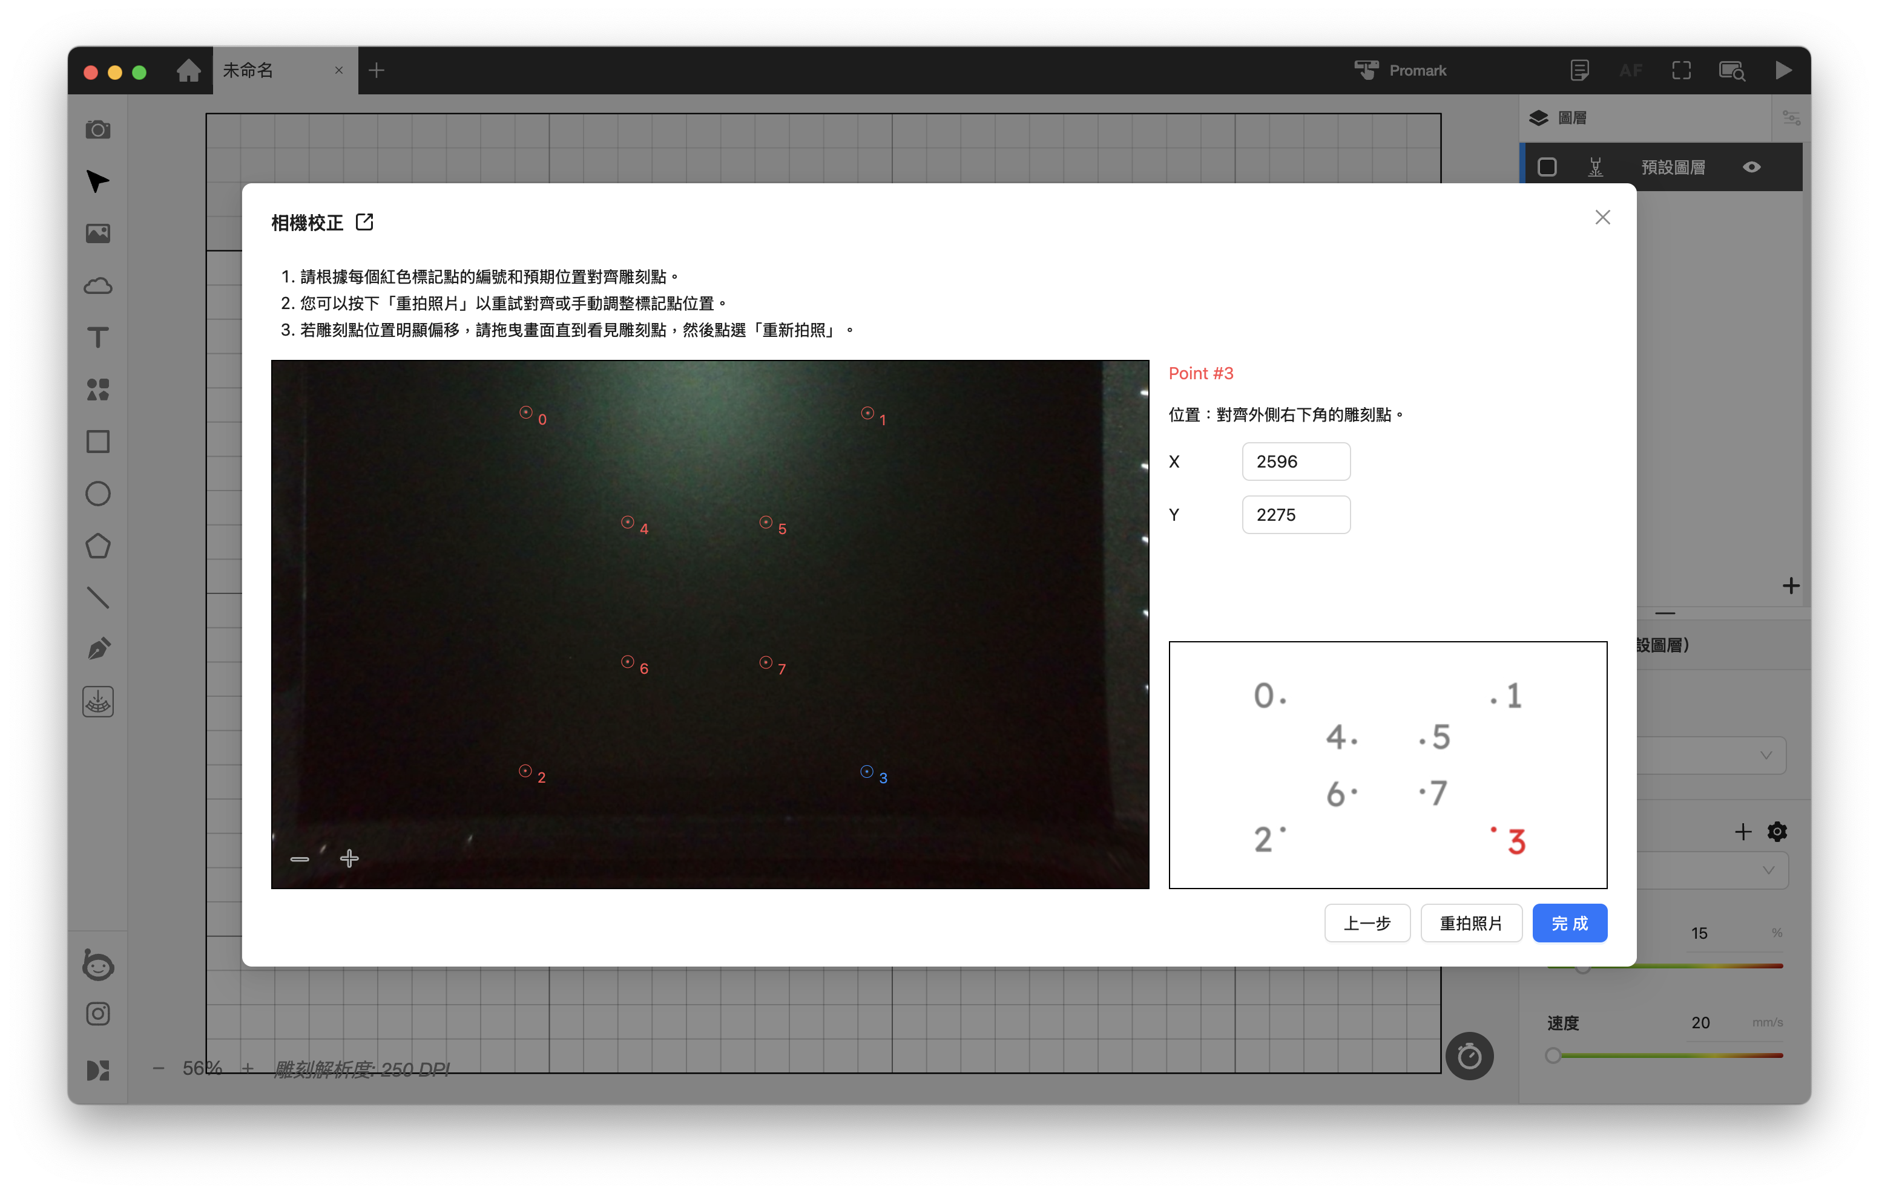Open the preset settings gear icon
Viewport: 1879px width, 1194px height.
(1777, 831)
